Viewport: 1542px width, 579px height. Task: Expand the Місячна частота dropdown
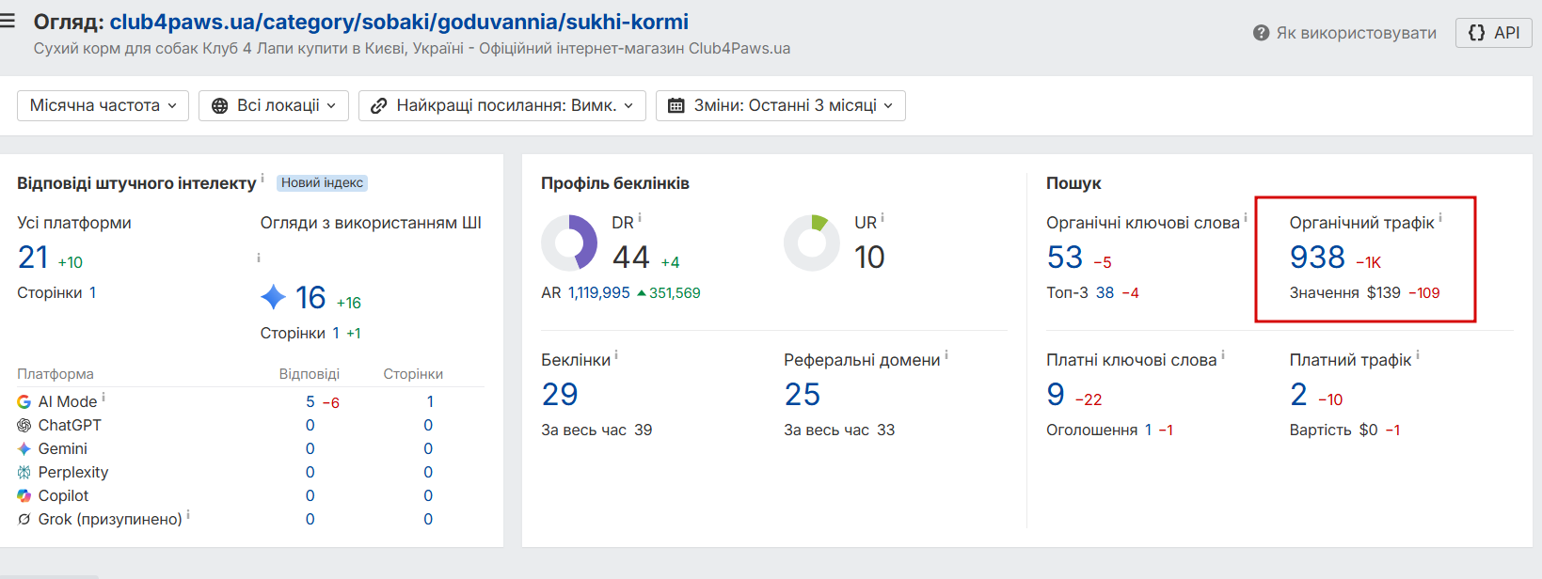pyautogui.click(x=103, y=105)
